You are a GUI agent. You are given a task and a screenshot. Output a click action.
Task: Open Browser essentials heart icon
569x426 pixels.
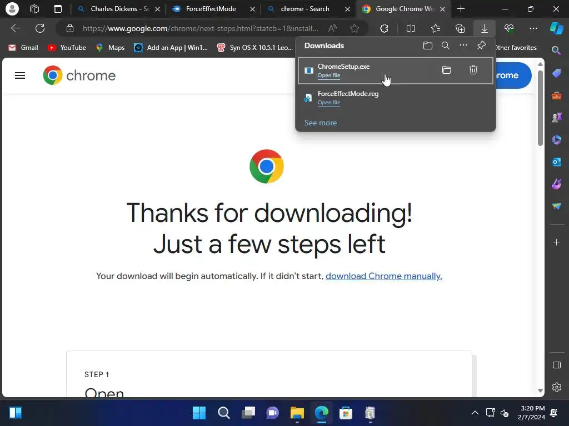coord(509,28)
